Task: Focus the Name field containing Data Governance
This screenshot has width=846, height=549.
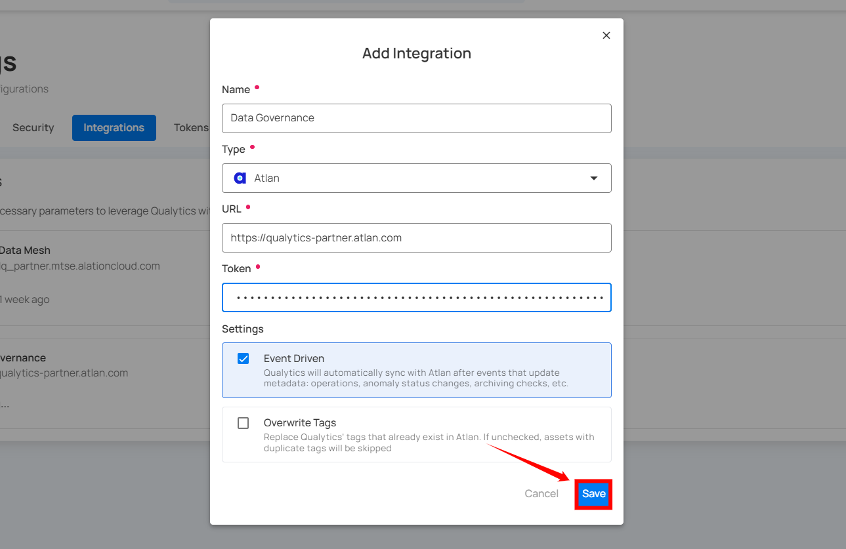Action: coord(416,118)
